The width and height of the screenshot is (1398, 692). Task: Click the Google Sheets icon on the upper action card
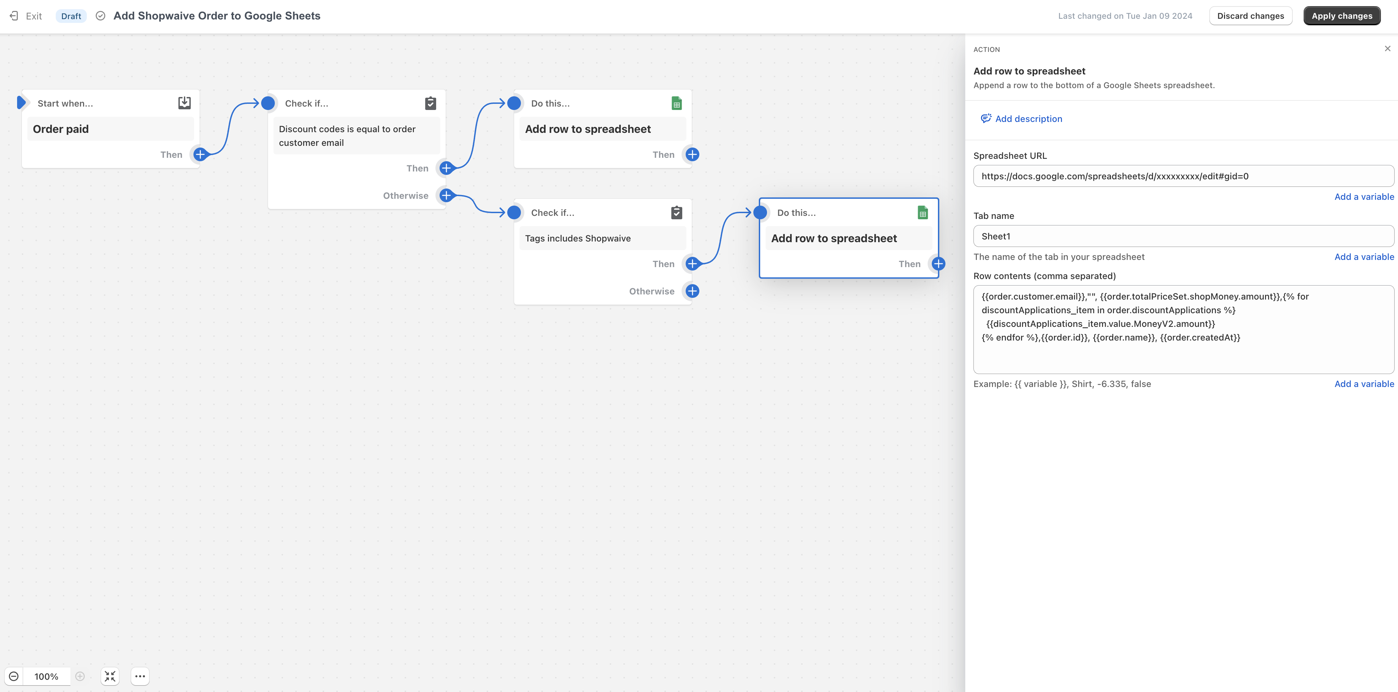tap(676, 103)
